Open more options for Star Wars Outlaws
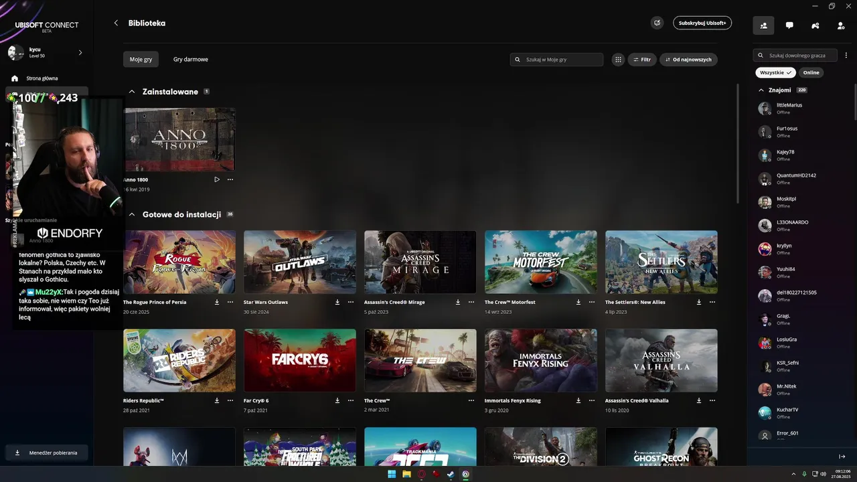The image size is (857, 482). [x=351, y=302]
